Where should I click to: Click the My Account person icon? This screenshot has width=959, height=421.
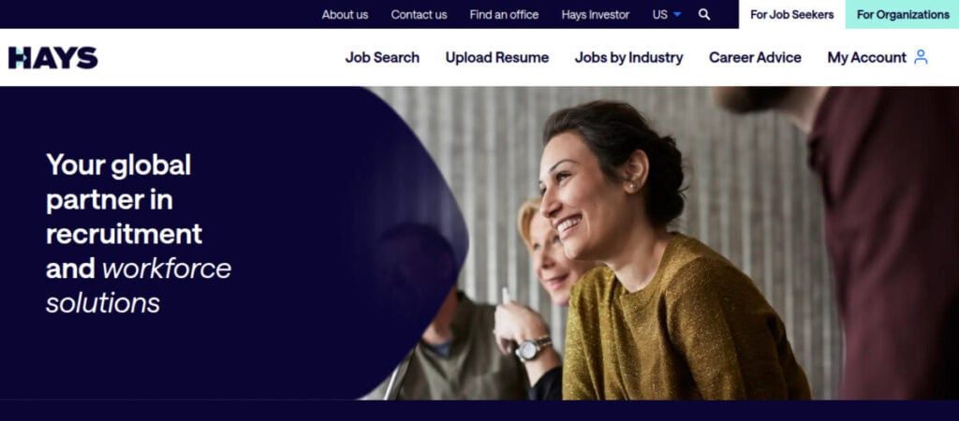coord(921,57)
